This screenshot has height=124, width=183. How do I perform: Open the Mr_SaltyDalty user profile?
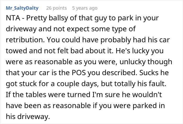click(22, 8)
